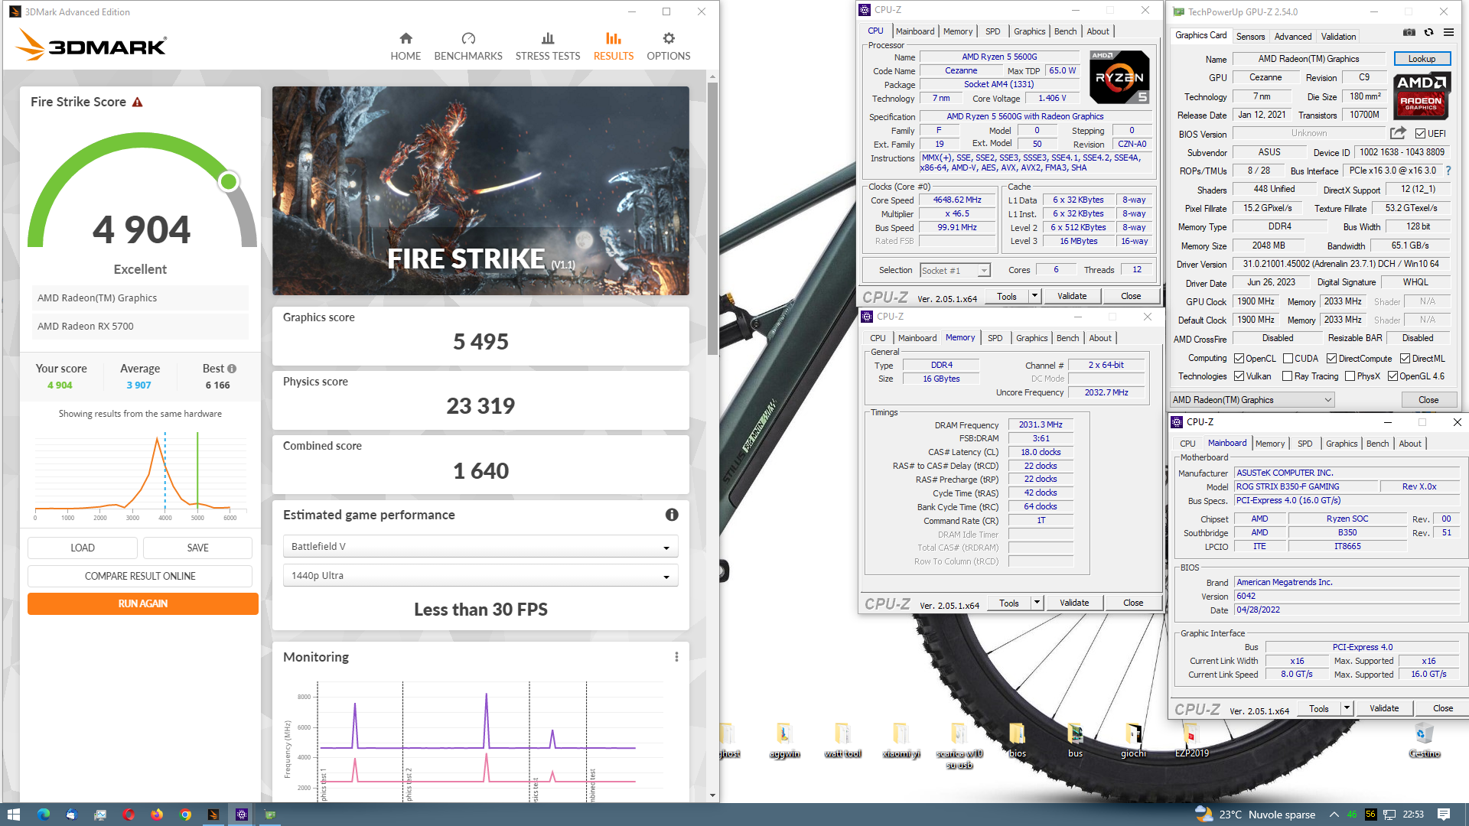Switch to GPU-Z via taskbar icon
Image resolution: width=1469 pixels, height=826 pixels.
pos(270,815)
